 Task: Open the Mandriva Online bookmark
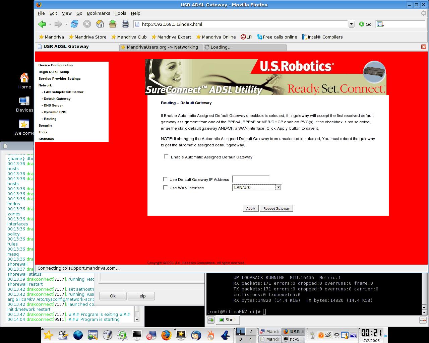216,37
